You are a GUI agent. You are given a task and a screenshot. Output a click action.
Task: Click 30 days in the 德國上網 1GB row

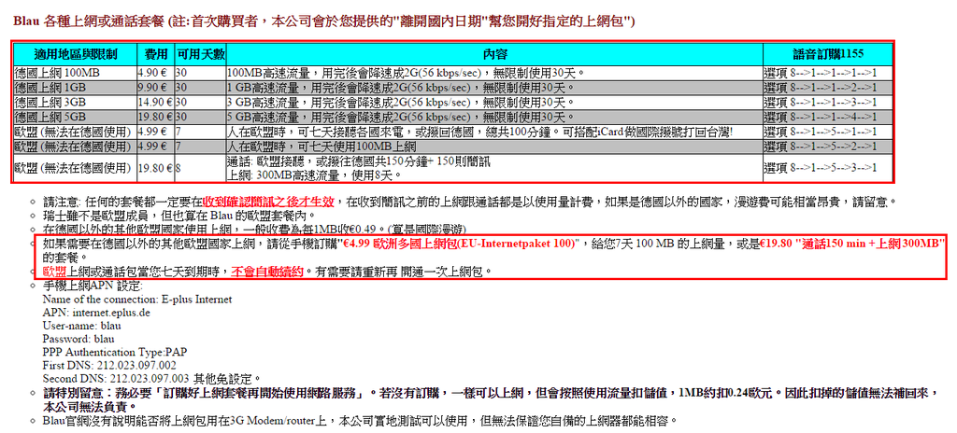coord(200,87)
